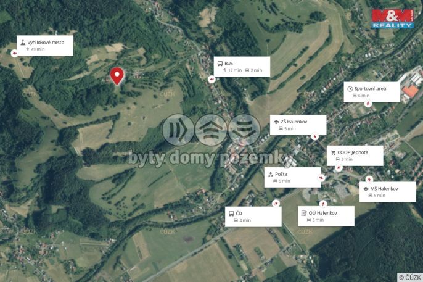The image size is (423, 282).
Task: Select the OÚ Halenkov office card
Action: pos(326,216)
